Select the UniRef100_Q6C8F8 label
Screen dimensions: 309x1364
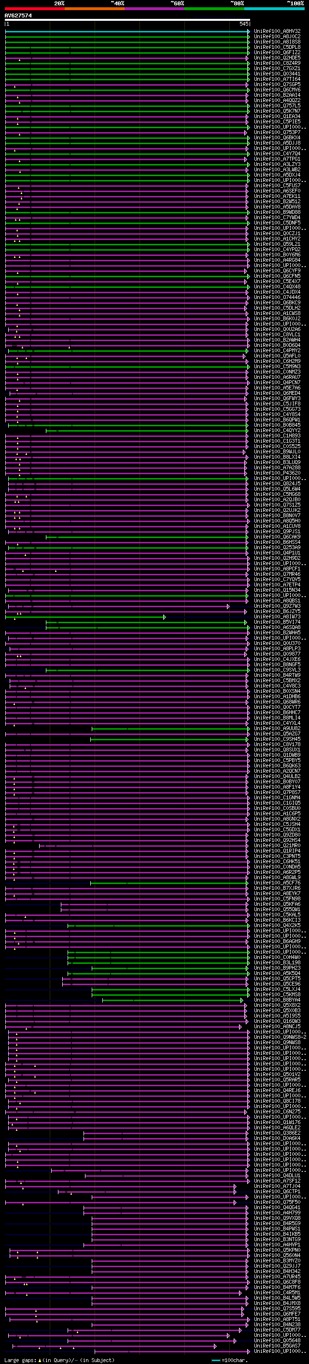277,1281
